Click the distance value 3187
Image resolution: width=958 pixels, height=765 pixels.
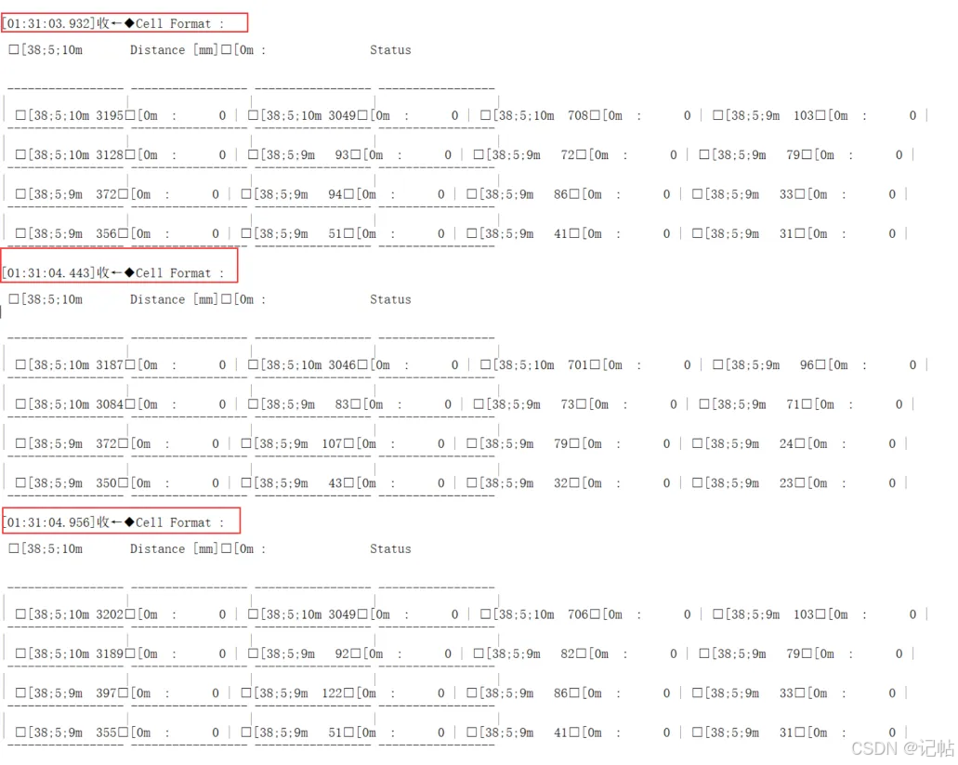click(x=110, y=364)
